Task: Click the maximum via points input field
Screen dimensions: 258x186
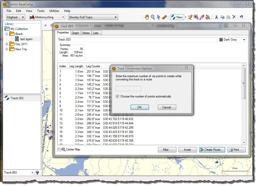Action: pyautogui.click(x=128, y=89)
